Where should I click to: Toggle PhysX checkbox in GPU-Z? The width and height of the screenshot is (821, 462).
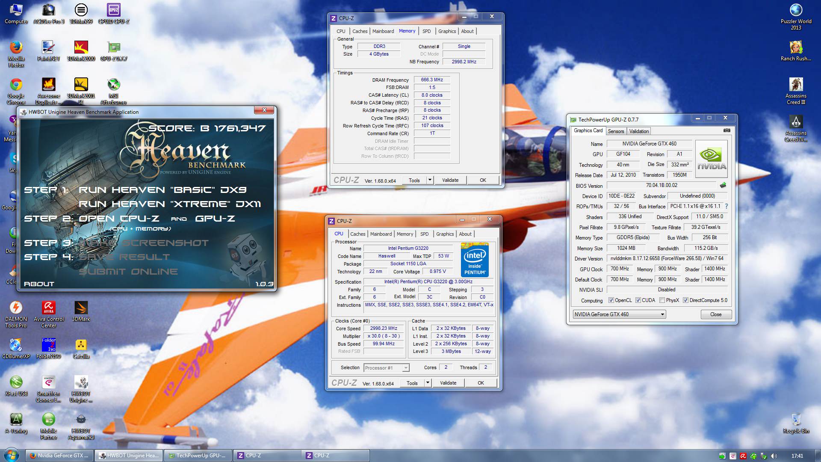(x=662, y=300)
